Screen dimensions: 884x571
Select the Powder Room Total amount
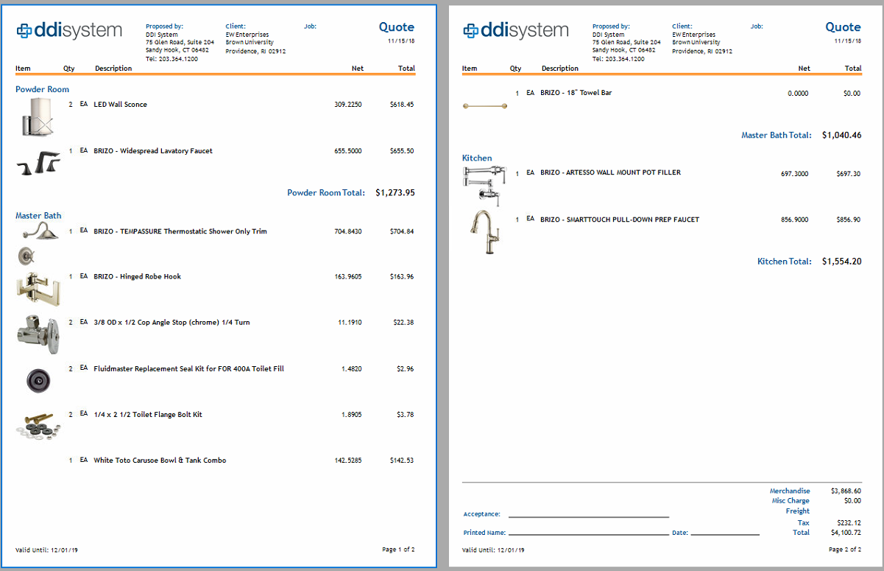point(396,192)
